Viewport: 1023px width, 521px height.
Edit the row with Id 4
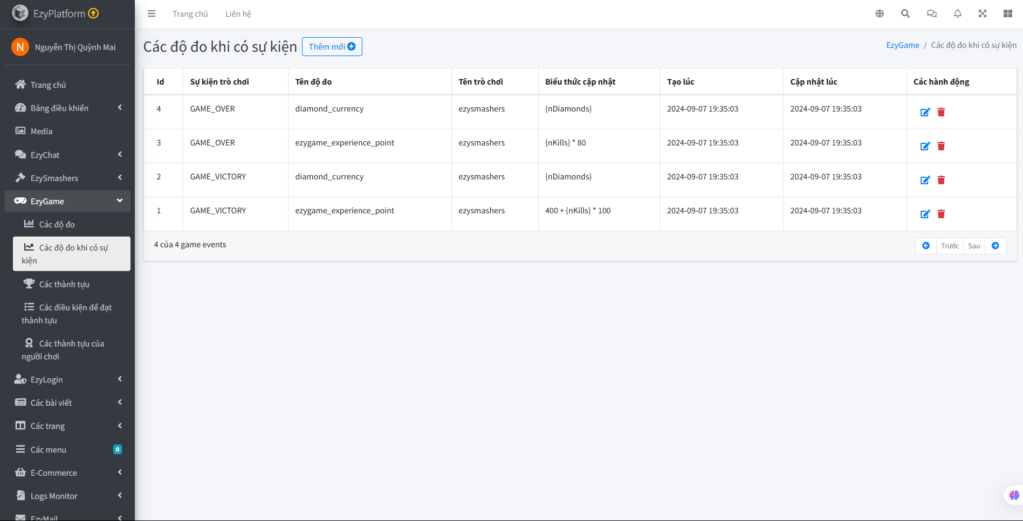click(925, 112)
